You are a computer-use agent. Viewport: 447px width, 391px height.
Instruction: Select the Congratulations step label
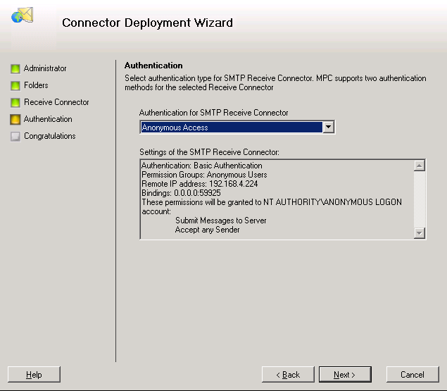(49, 136)
